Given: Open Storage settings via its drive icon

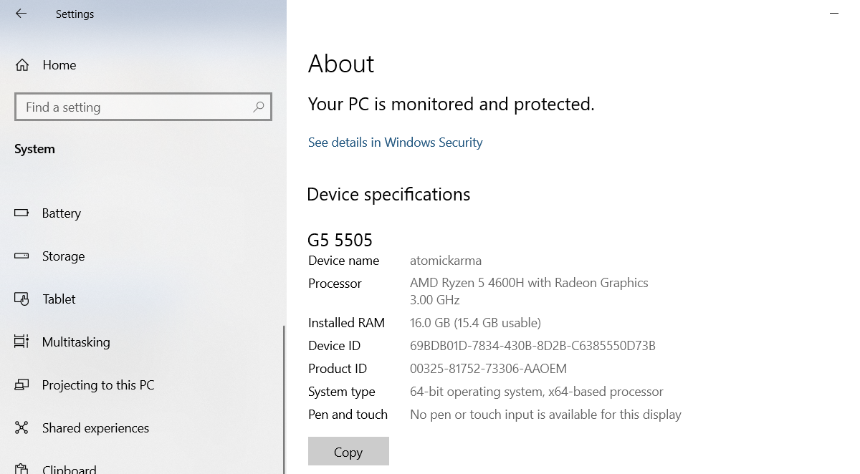Looking at the screenshot, I should [21, 256].
